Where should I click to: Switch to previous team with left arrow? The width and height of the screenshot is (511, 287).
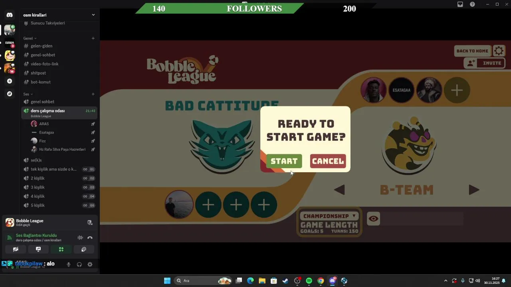click(339, 190)
